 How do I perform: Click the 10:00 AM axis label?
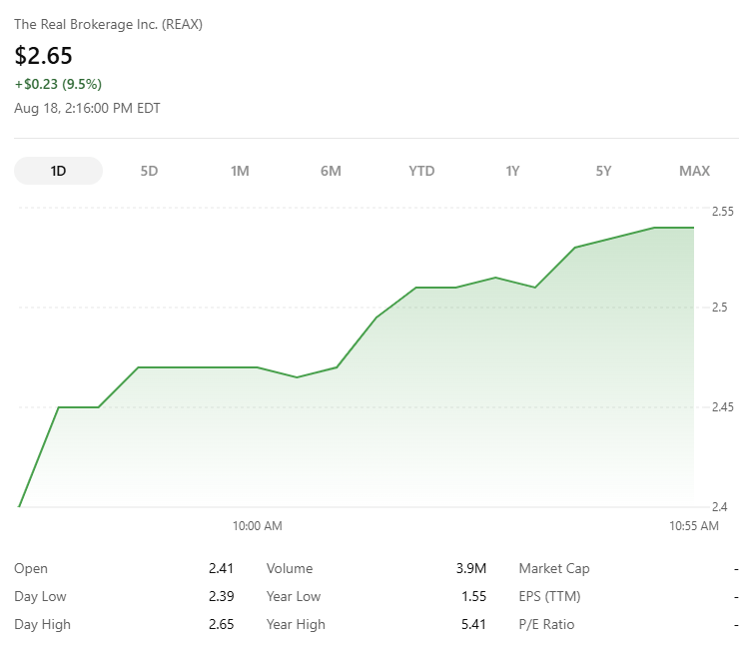(x=258, y=526)
